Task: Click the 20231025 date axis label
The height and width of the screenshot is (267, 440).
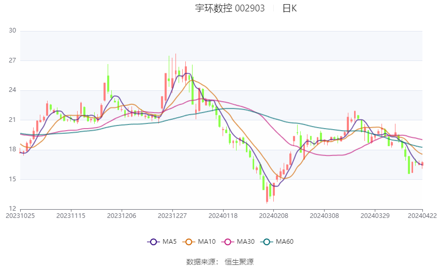Action: [20, 216]
